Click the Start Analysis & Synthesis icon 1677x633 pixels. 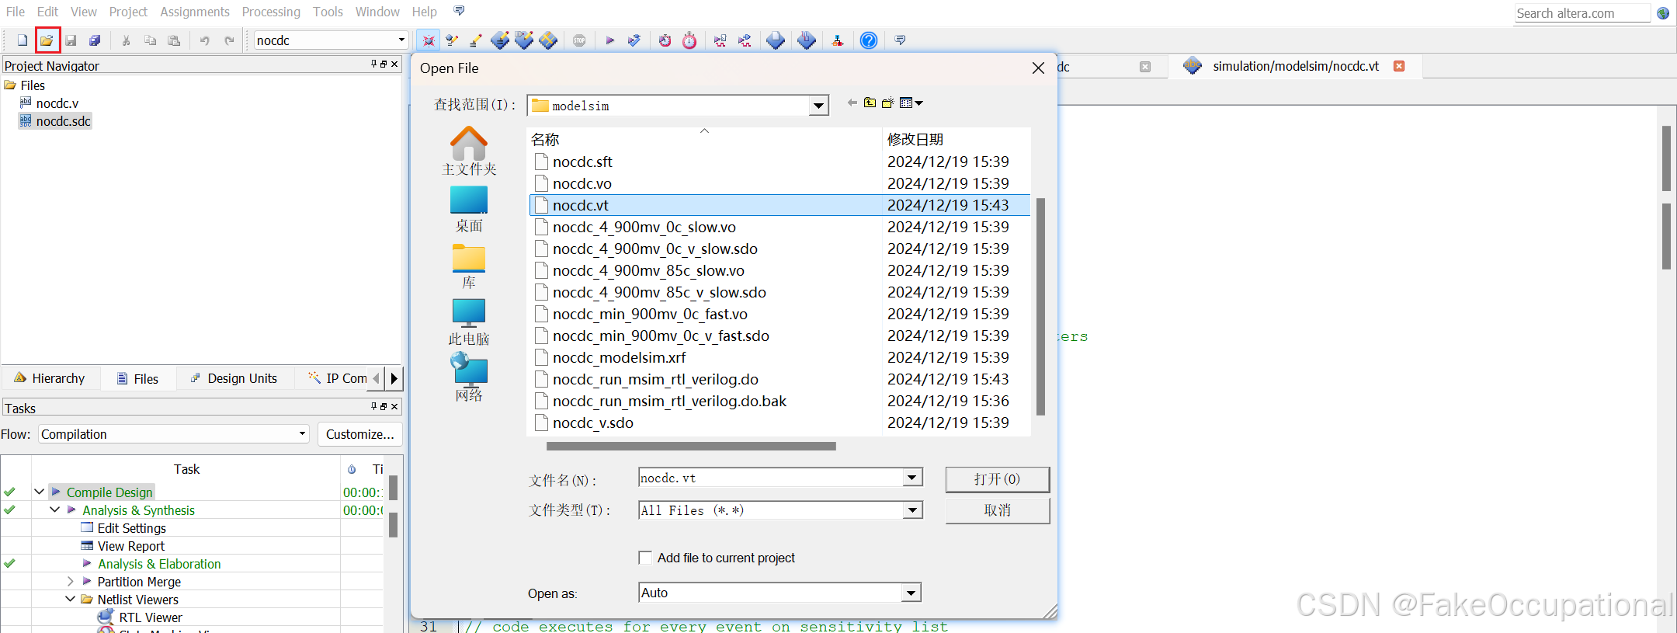tap(634, 40)
